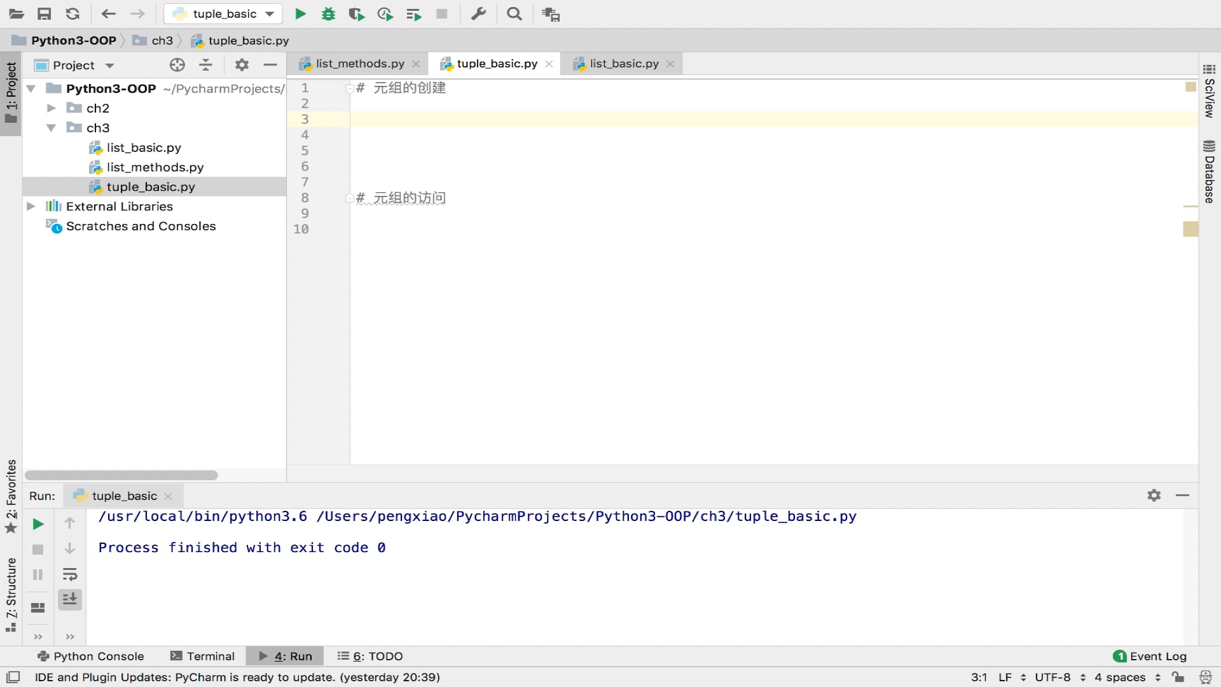This screenshot has width=1221, height=687.
Task: Open the Terminal tool window tab
Action: pos(203,656)
